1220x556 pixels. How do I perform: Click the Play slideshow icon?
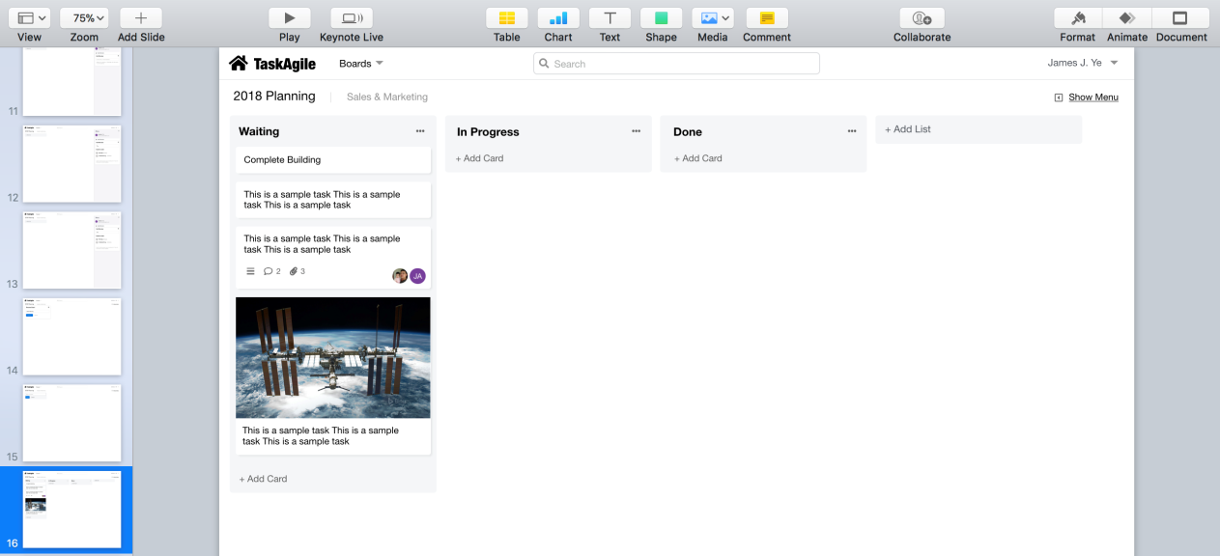click(289, 18)
